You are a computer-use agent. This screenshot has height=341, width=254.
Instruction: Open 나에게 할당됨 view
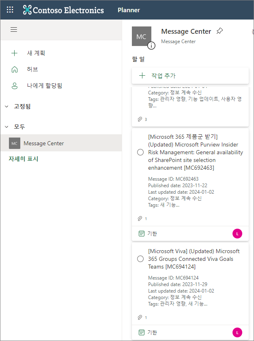click(x=45, y=86)
